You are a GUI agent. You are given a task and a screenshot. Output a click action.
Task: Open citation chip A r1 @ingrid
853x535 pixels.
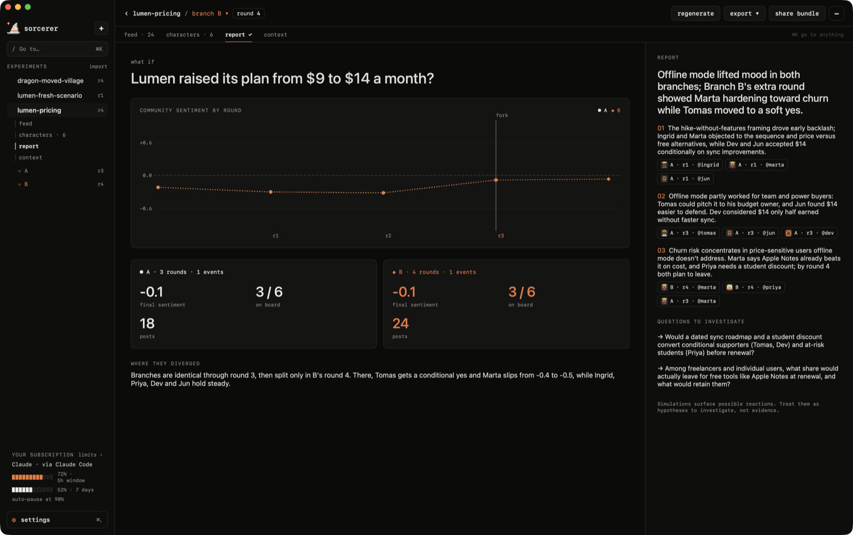(690, 165)
